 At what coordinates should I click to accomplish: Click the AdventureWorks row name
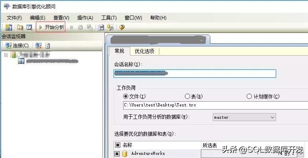(148, 153)
